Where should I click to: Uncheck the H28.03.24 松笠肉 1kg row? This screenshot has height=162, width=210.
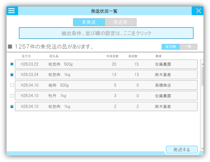[x=12, y=75]
